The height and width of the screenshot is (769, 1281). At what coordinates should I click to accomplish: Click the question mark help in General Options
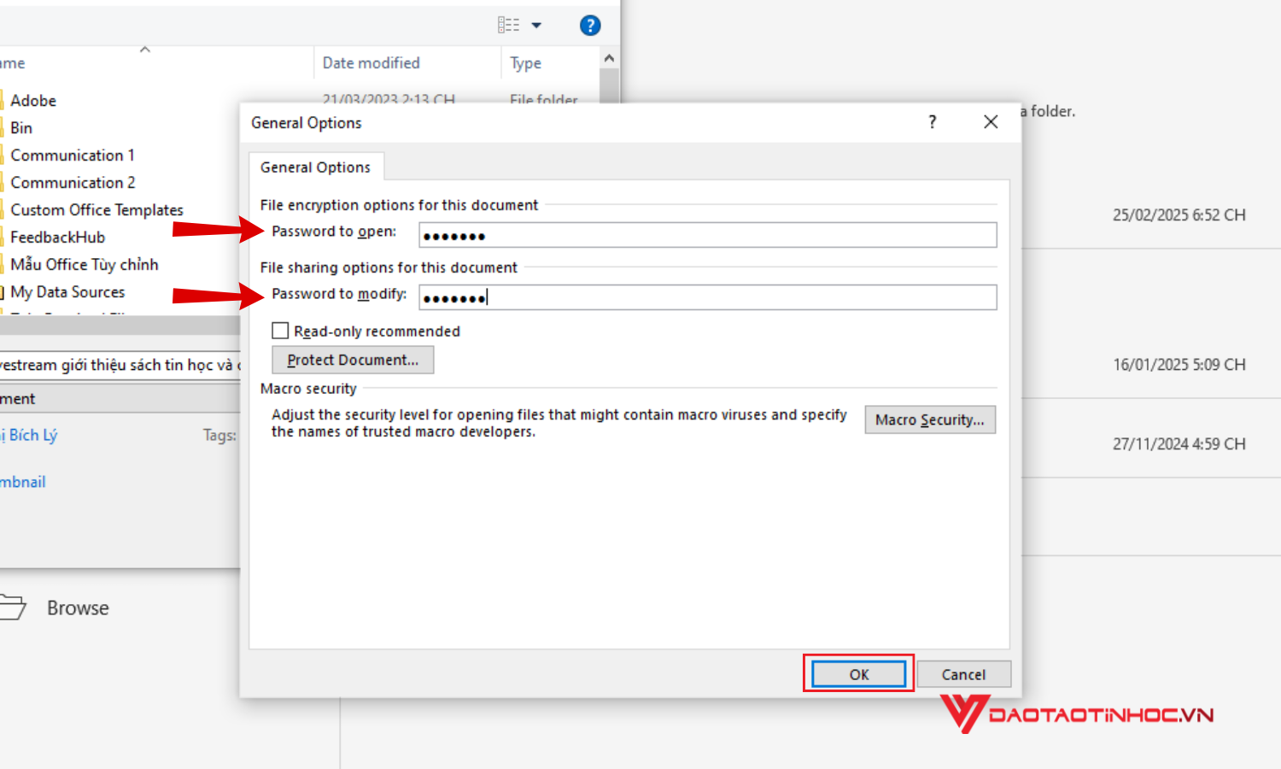pyautogui.click(x=932, y=122)
